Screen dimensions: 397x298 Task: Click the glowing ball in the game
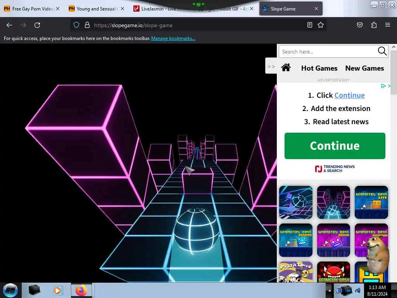click(197, 230)
